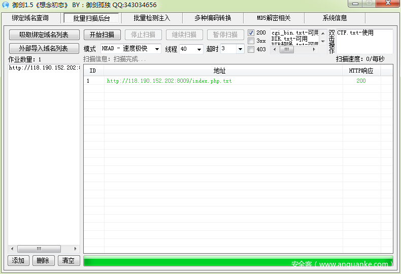Image resolution: width=401 pixels, height=274 pixels.
Task: Click left arrow of domain list scrollbar
Action: point(12,249)
